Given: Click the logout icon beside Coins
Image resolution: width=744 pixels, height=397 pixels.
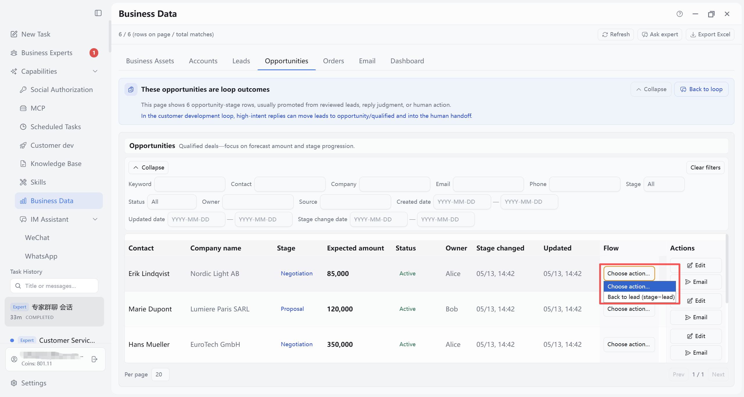Looking at the screenshot, I should (x=94, y=359).
